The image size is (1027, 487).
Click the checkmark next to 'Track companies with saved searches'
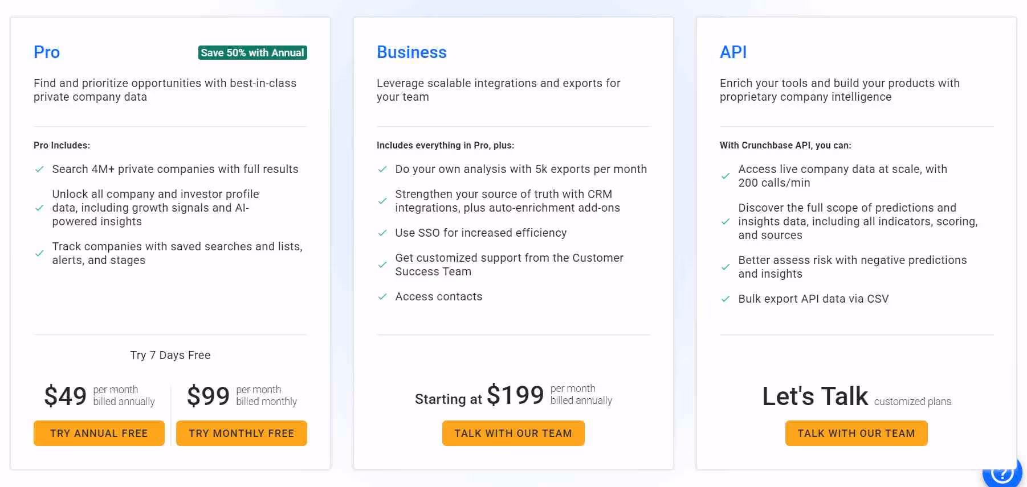coord(39,253)
